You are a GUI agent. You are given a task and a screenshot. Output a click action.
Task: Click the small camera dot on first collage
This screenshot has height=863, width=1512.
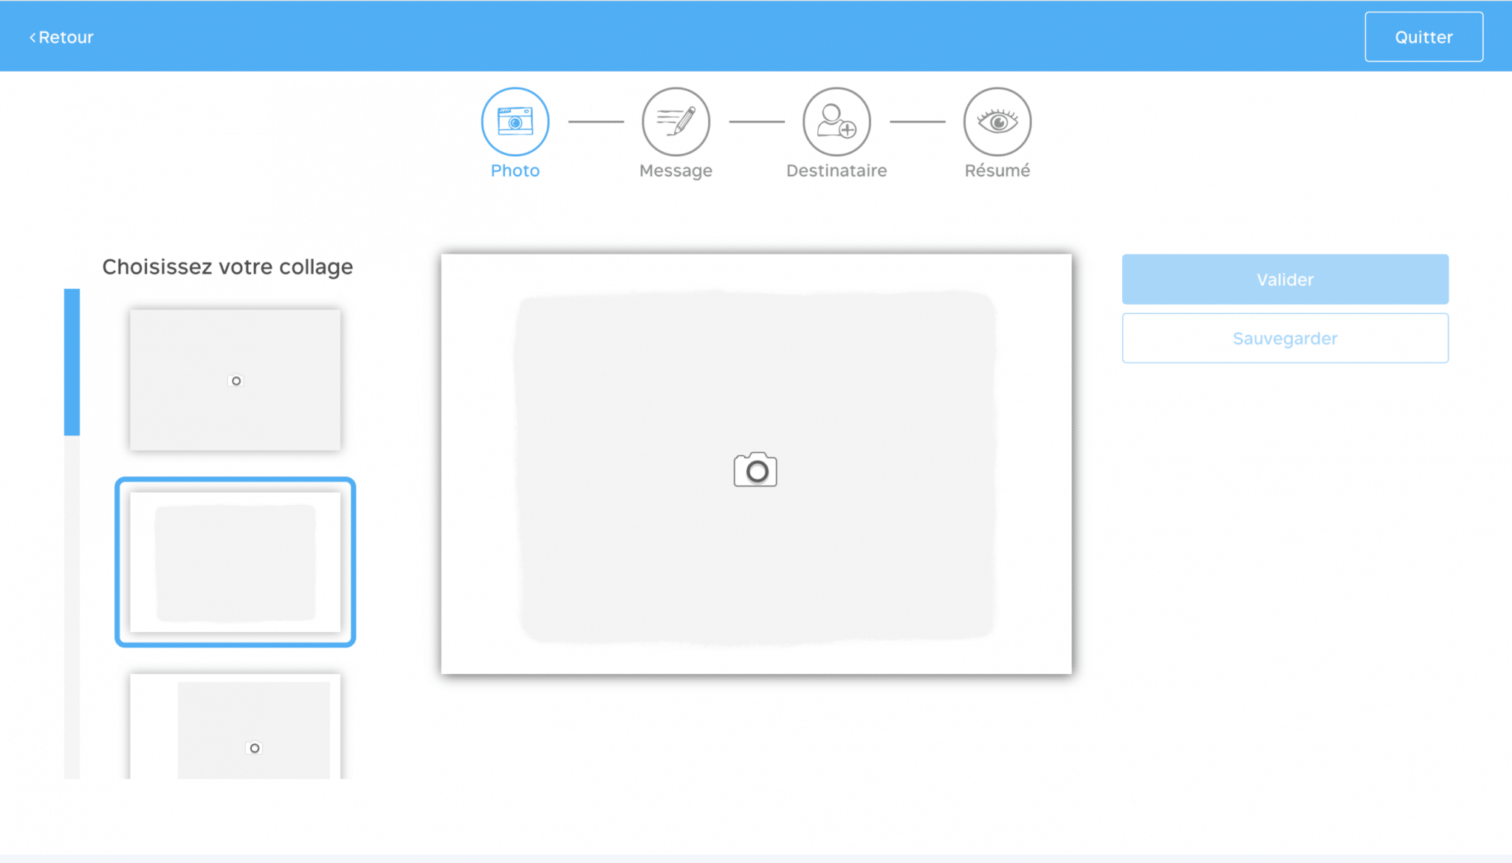pyautogui.click(x=236, y=381)
